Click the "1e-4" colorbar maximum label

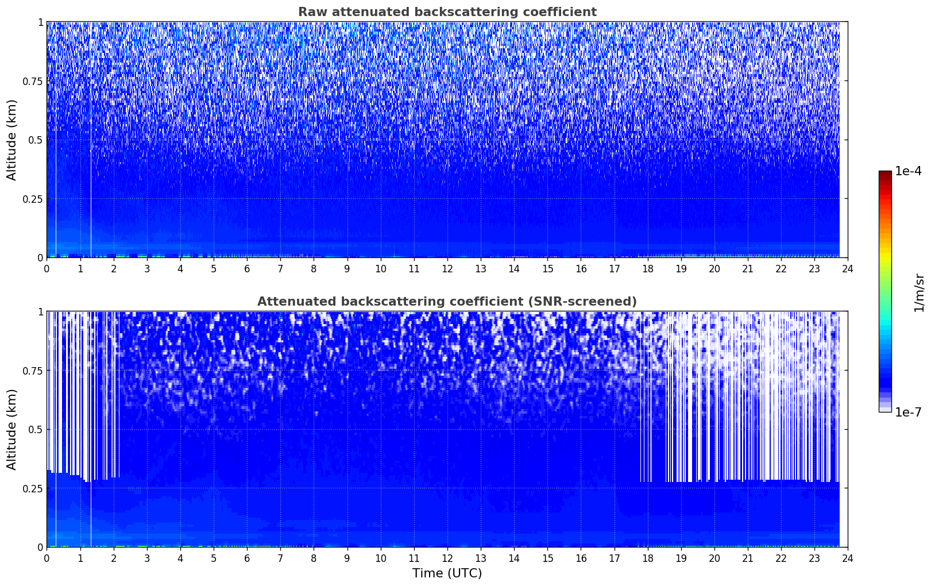pos(908,172)
